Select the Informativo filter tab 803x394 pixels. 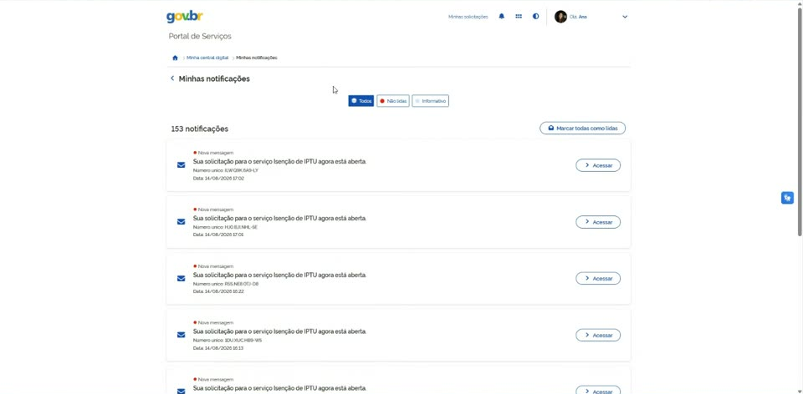click(x=430, y=101)
